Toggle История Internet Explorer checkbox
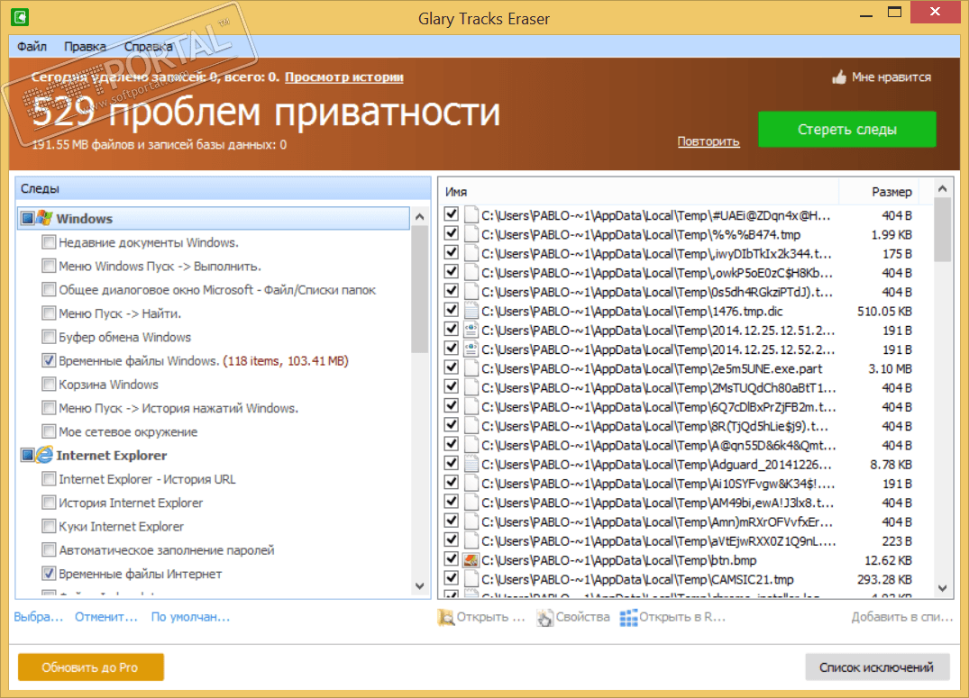The height and width of the screenshot is (698, 969). click(x=49, y=503)
